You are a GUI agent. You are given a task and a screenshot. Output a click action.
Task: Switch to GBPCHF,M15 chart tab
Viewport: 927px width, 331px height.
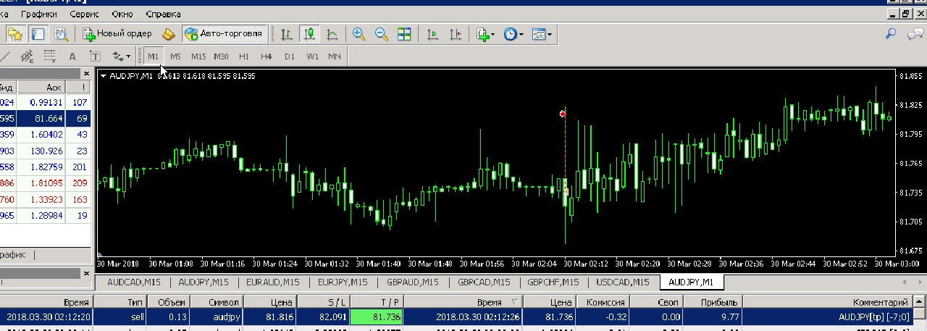[x=553, y=282]
